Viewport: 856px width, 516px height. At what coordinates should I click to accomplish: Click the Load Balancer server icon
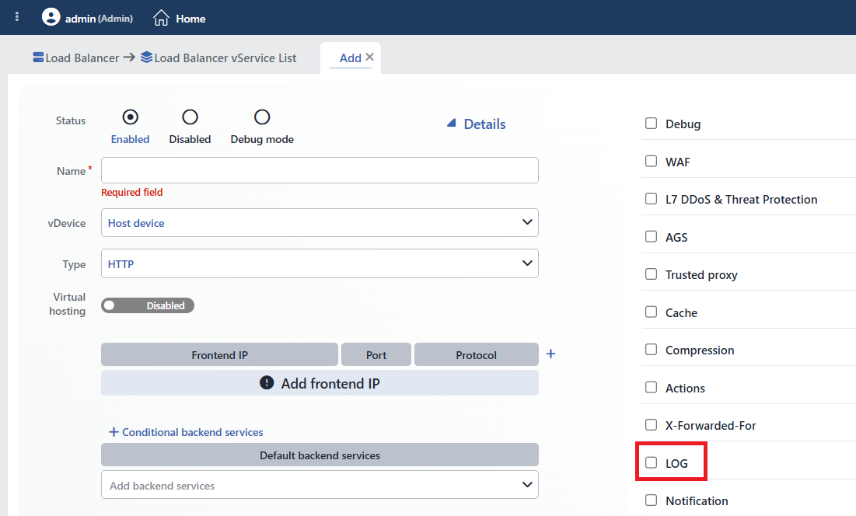tap(38, 58)
